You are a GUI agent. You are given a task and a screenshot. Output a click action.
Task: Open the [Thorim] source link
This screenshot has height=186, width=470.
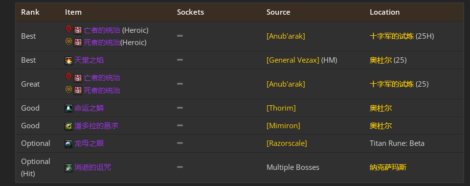point(281,108)
